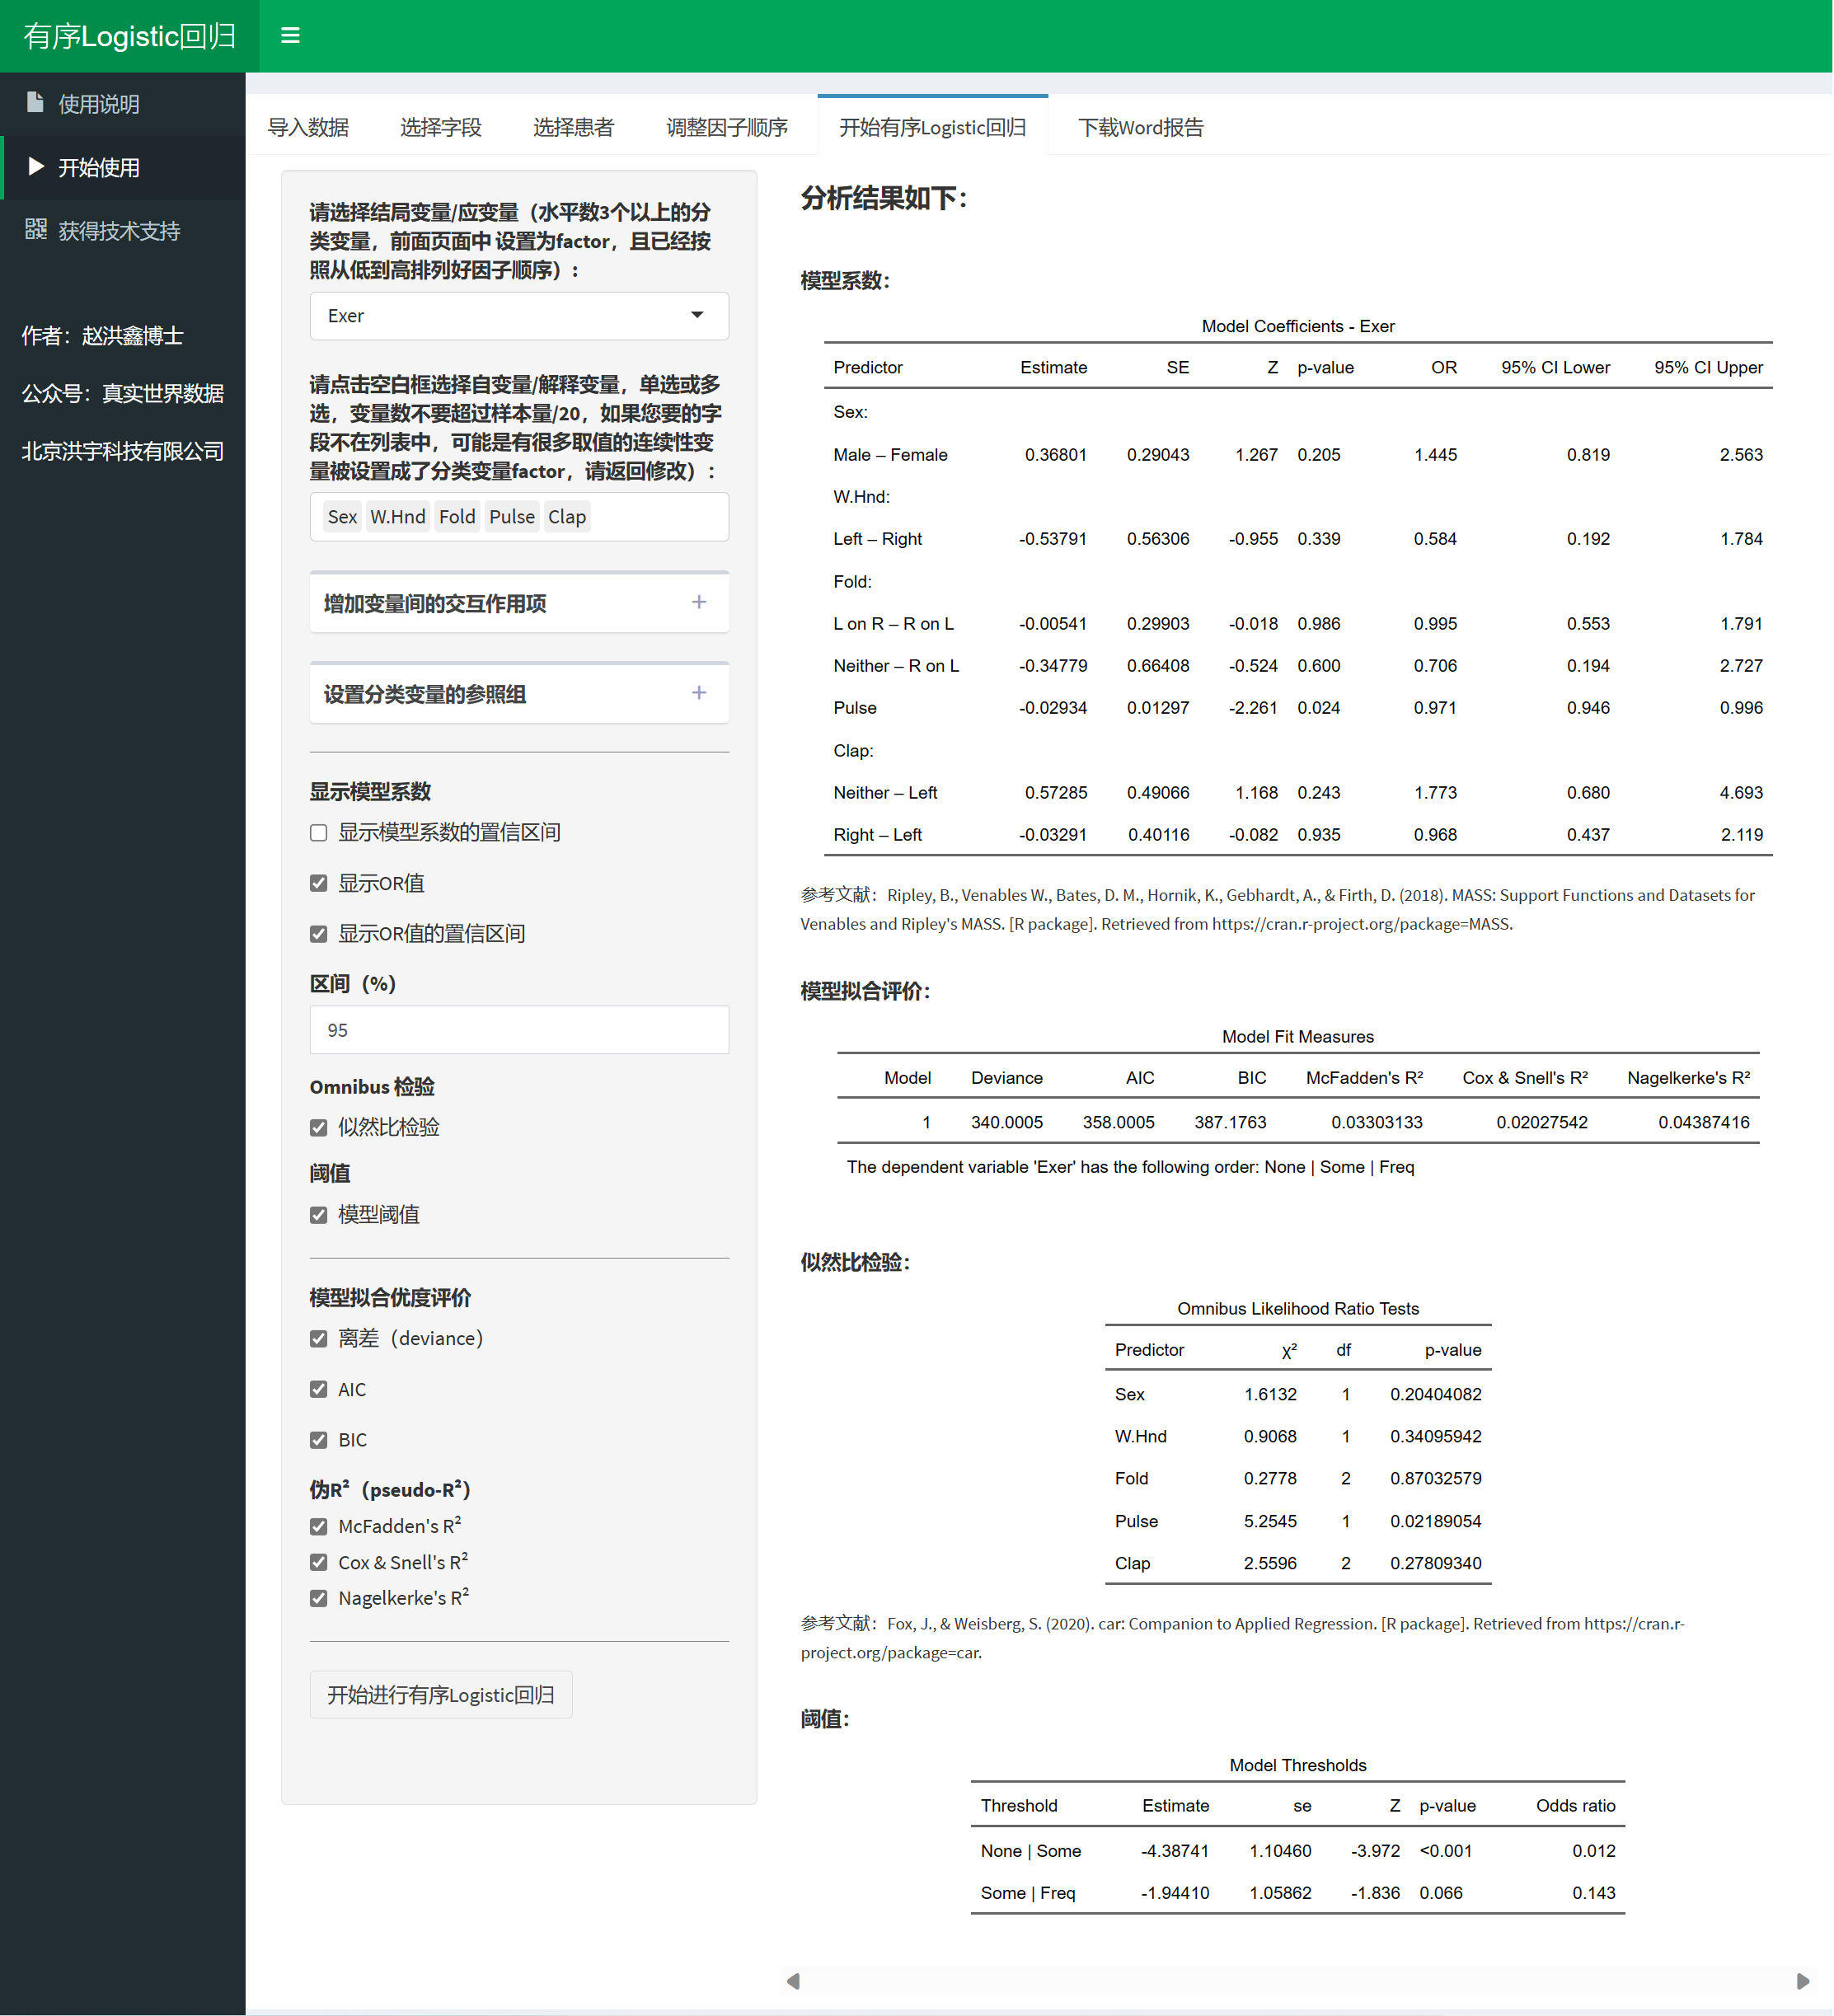Viewport: 1834px width, 2016px height.
Task: Switch to the 调整因子顺序 tab
Action: (x=727, y=127)
